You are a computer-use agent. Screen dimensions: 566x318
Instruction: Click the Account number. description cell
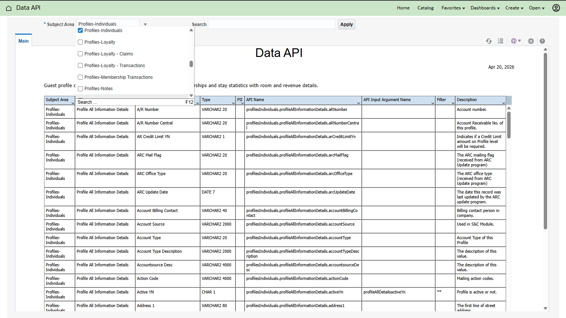point(480,112)
